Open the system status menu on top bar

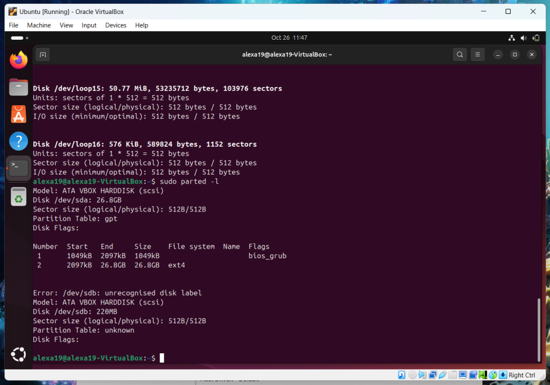524,38
